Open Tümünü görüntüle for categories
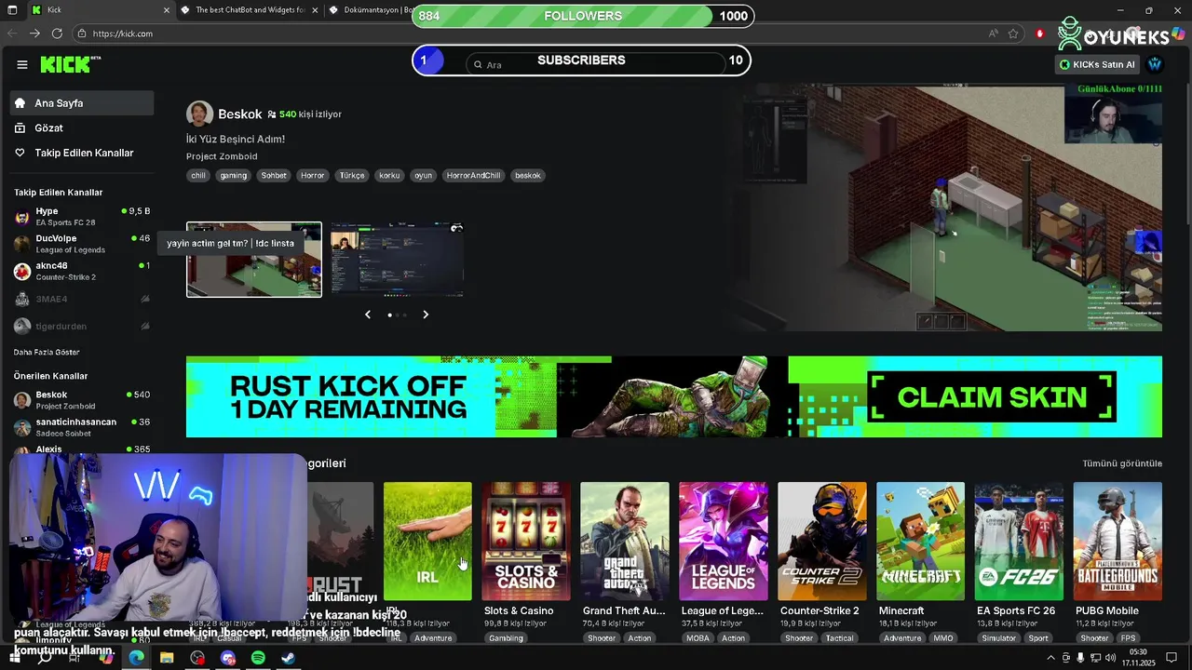 [1122, 463]
